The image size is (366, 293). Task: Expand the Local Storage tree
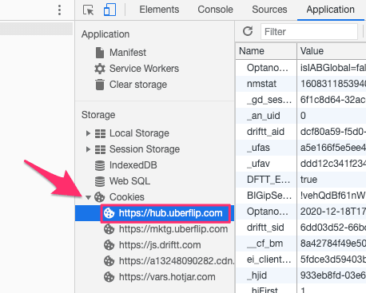pyautogui.click(x=88, y=133)
